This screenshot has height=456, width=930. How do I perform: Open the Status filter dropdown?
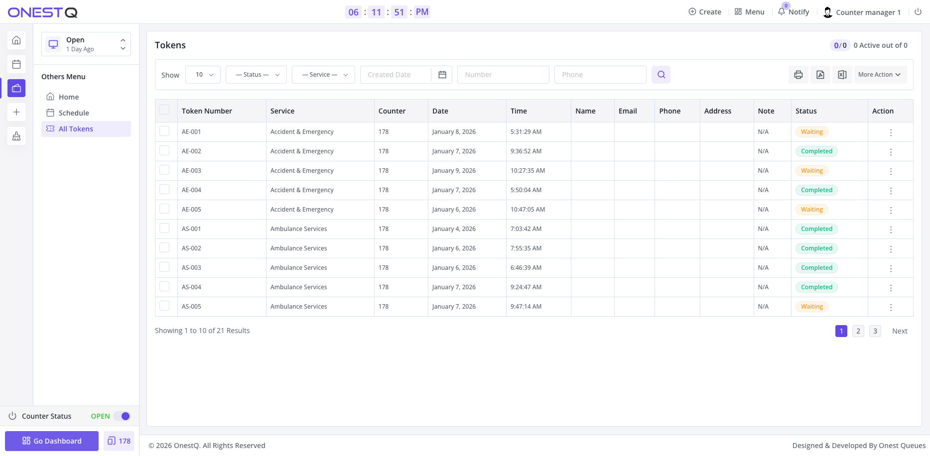pos(256,75)
